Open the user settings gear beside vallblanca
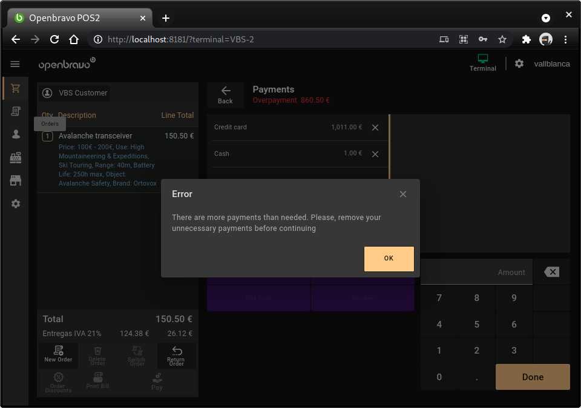 pyautogui.click(x=519, y=63)
